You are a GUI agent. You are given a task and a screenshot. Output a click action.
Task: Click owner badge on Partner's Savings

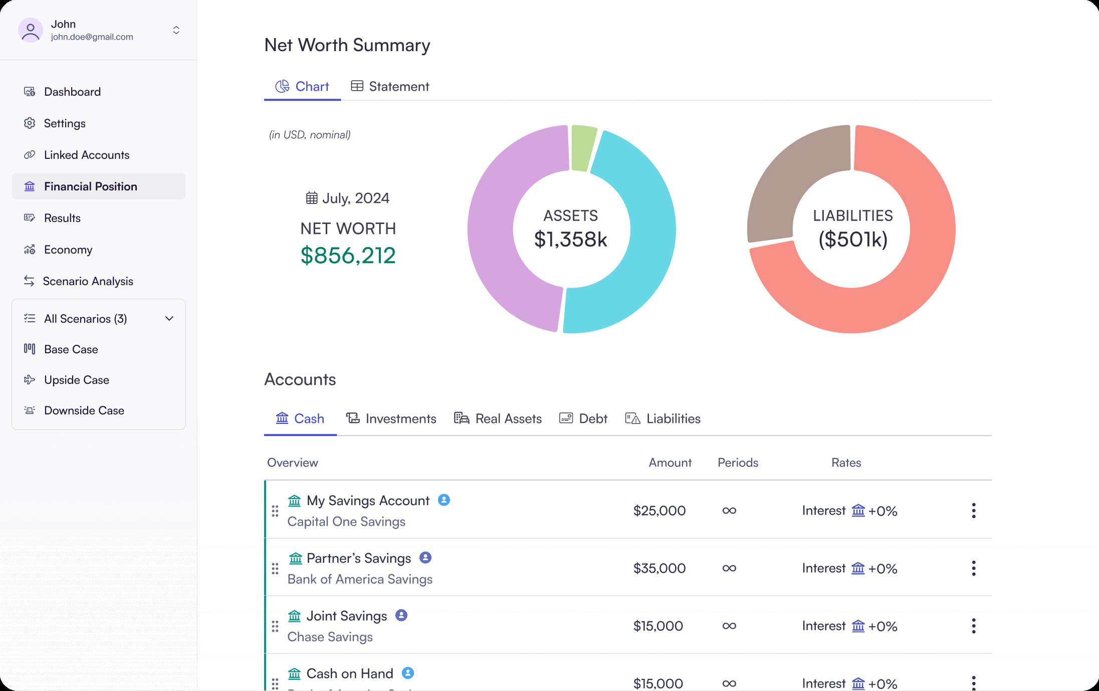point(425,557)
